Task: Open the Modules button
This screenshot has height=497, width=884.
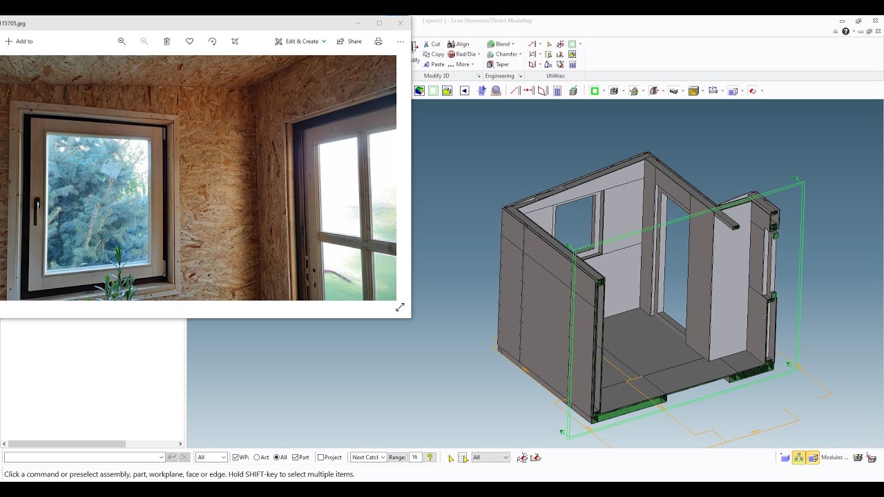Action: 834,457
